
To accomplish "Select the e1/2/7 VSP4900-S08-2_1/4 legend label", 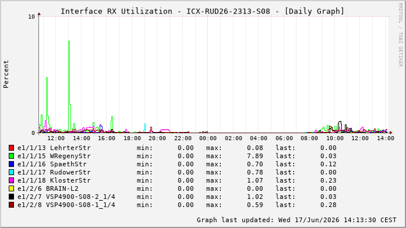I will click(66, 197).
